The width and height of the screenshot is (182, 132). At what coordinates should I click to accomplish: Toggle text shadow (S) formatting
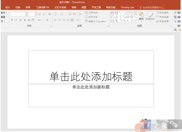coord(24,20)
